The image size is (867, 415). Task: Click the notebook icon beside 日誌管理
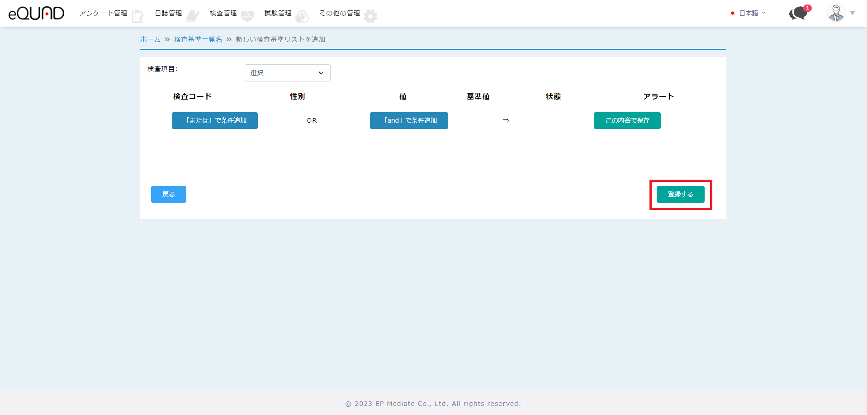coord(193,16)
